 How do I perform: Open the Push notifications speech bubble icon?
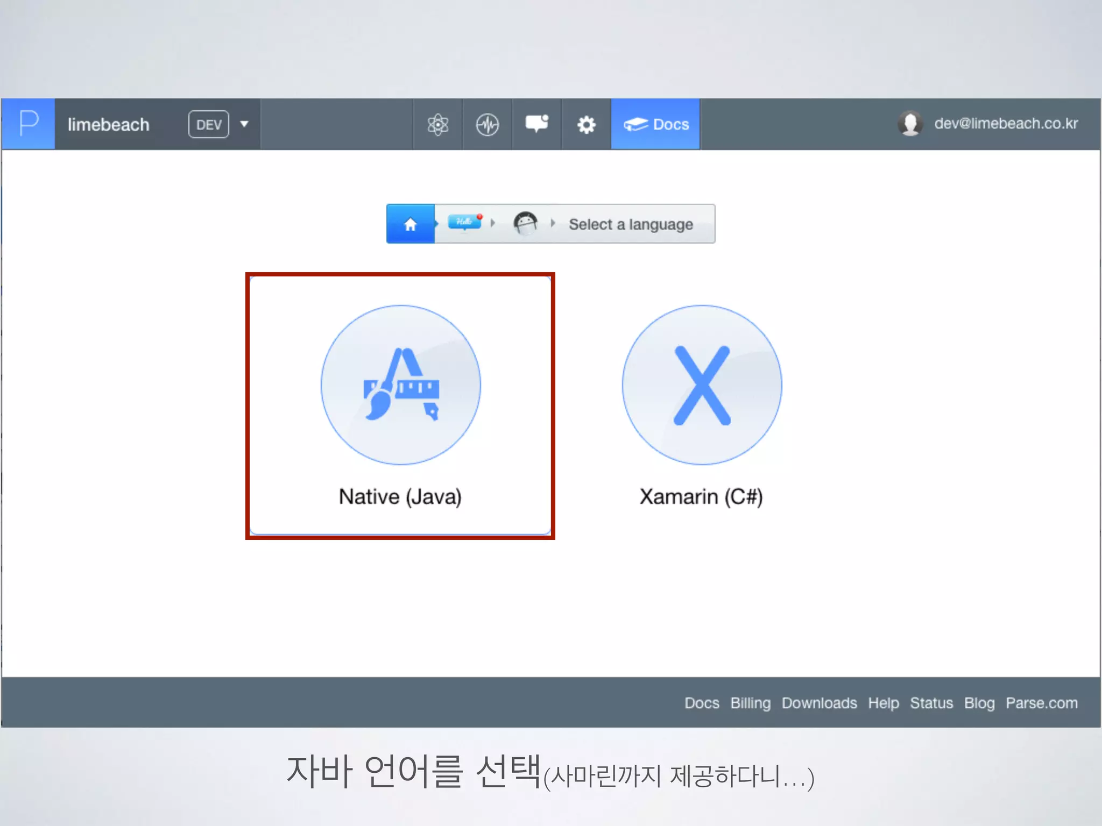pyautogui.click(x=537, y=124)
